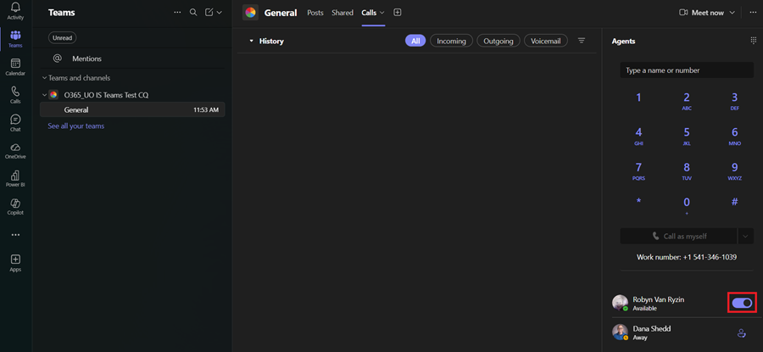763x352 pixels.
Task: Dial digit 6 MNO on keypad
Action: tap(735, 137)
